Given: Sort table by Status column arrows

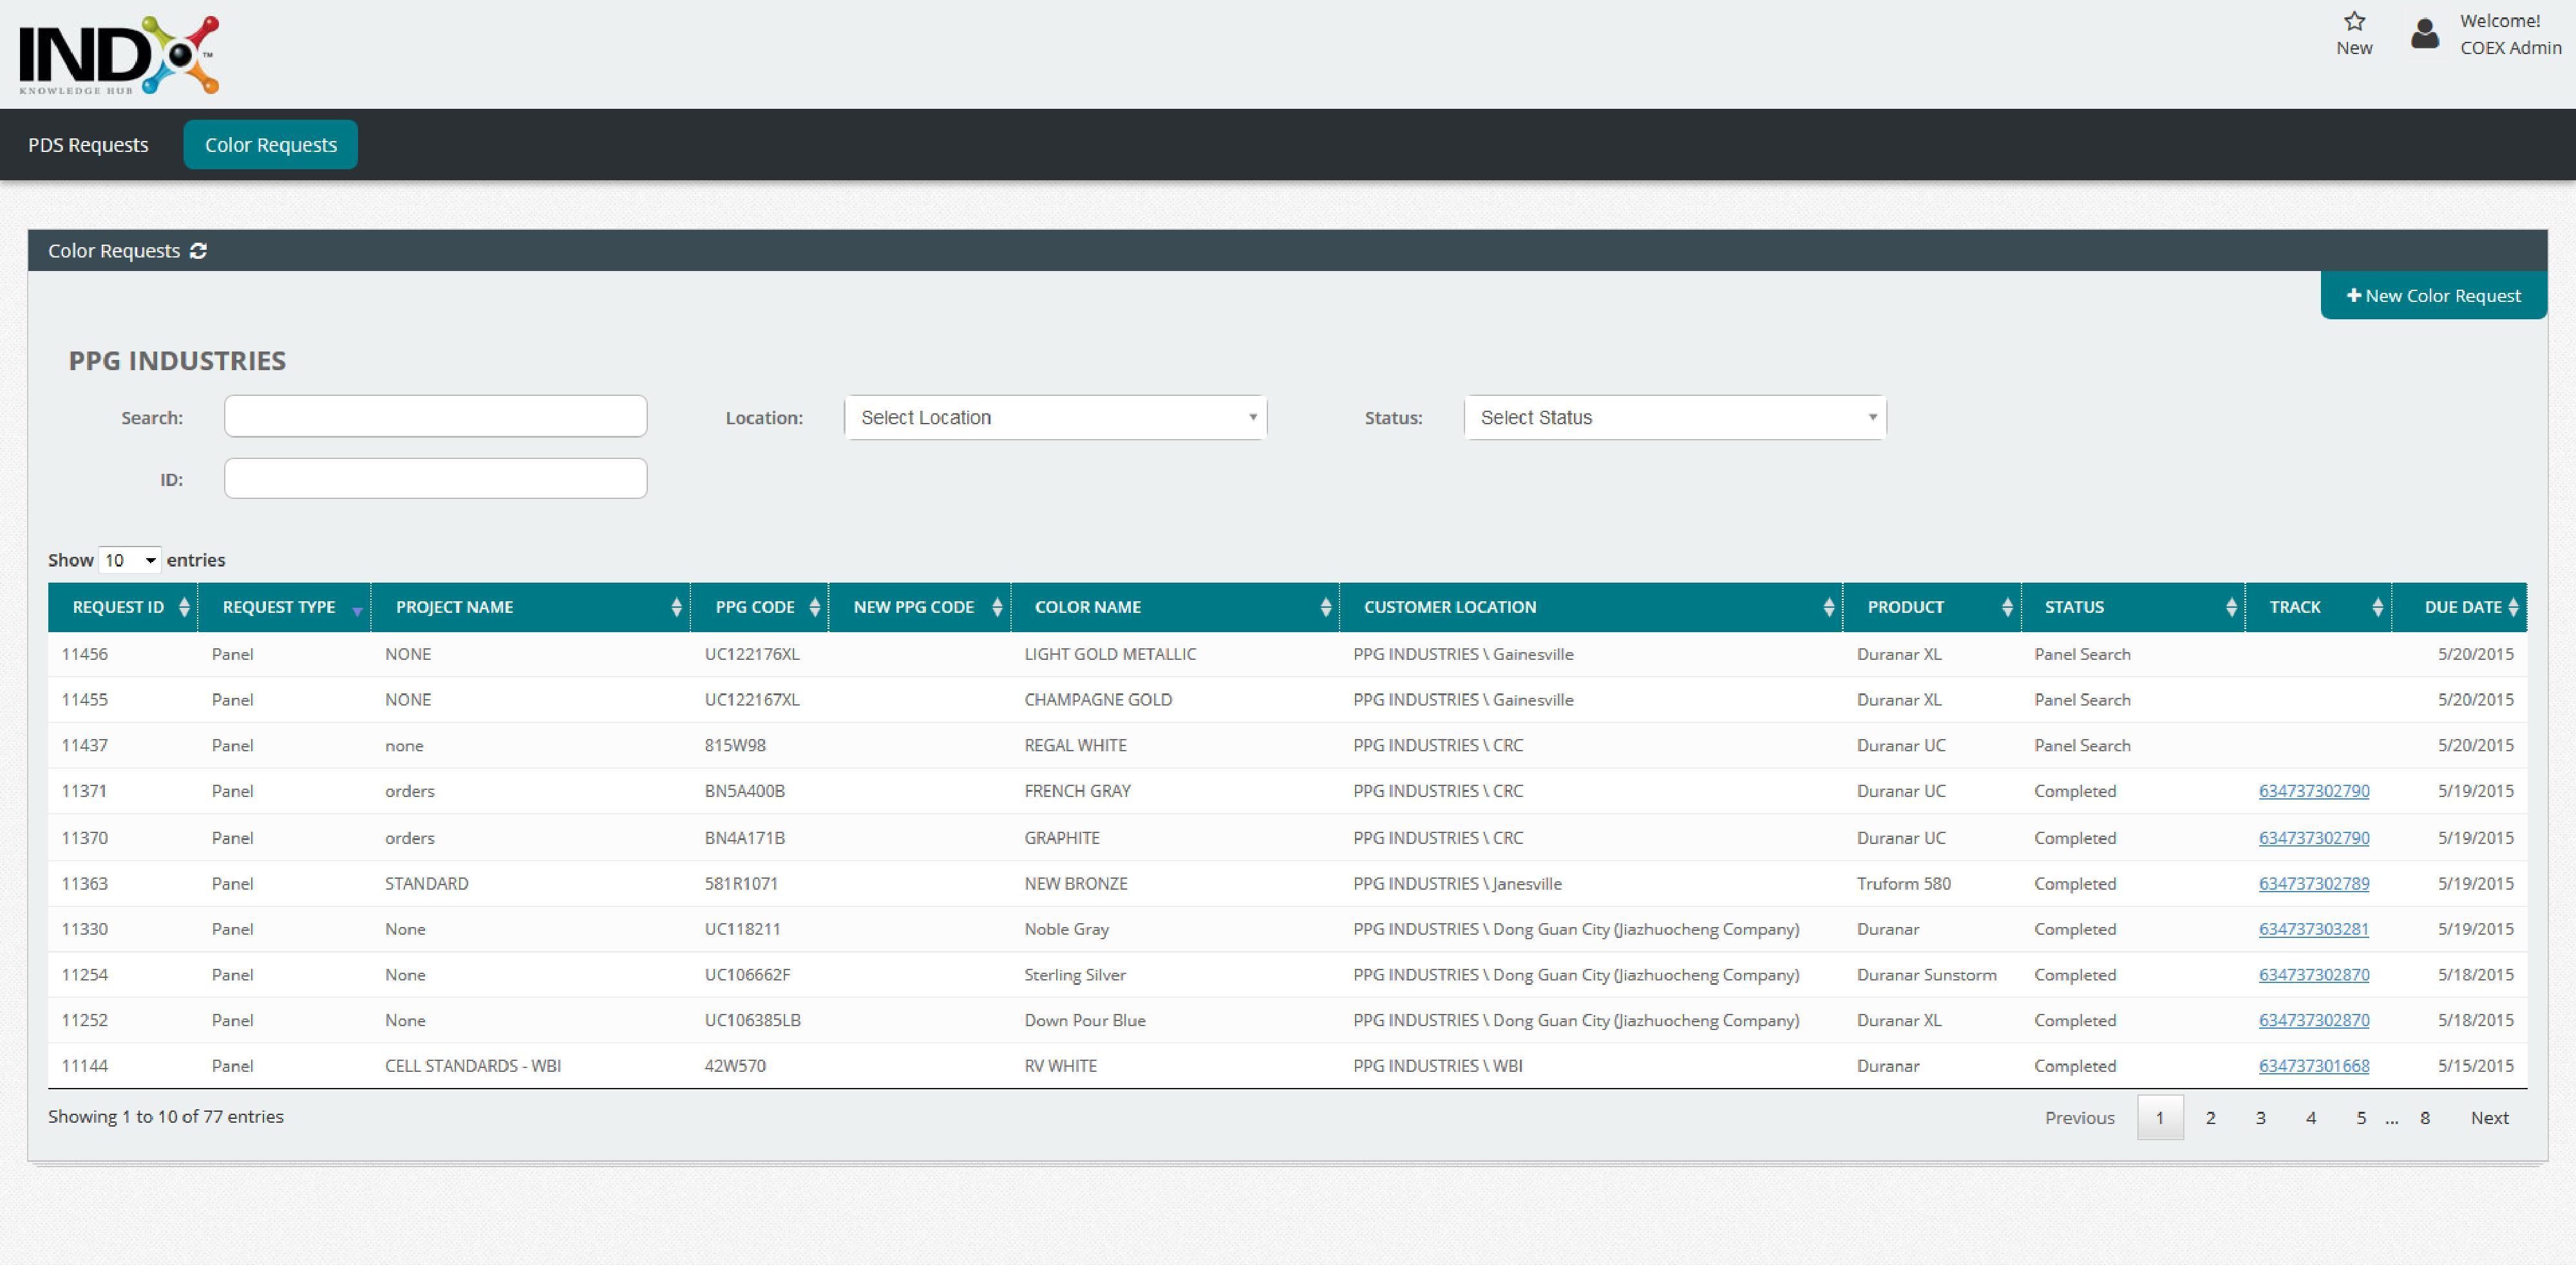Looking at the screenshot, I should click(2231, 607).
